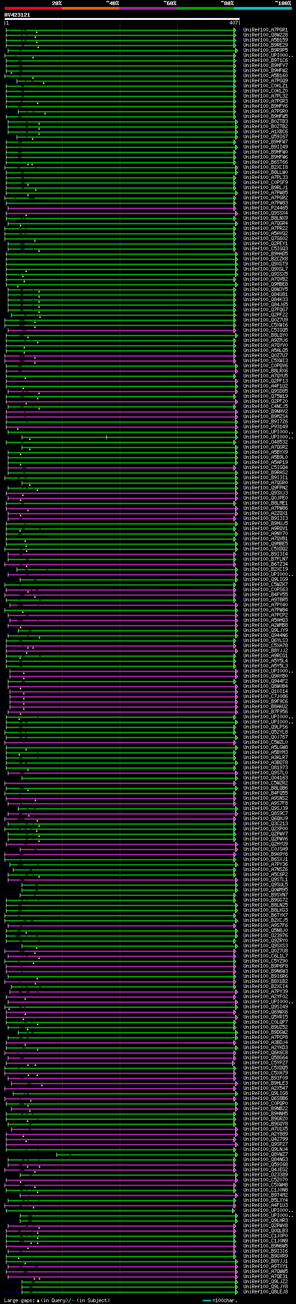Select the UniRef100_Q9AYB0 label
Image resolution: width=296 pixels, height=1304 pixels.
coord(265,676)
